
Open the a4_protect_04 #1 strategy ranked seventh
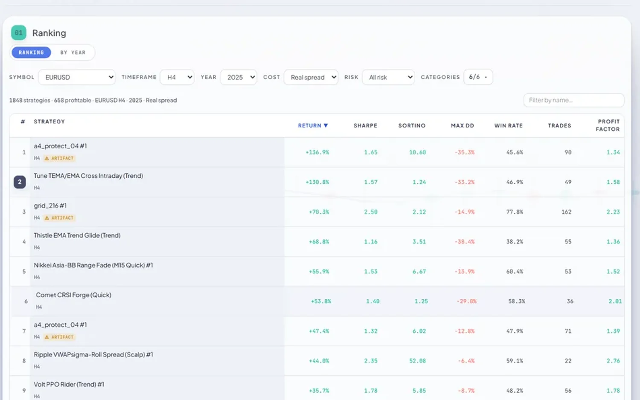(60, 325)
